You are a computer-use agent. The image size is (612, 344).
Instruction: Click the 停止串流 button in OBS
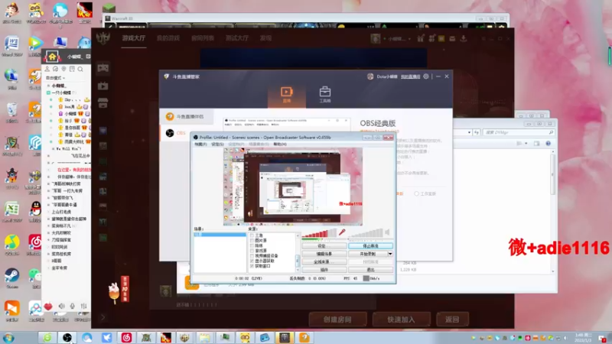tap(370, 246)
